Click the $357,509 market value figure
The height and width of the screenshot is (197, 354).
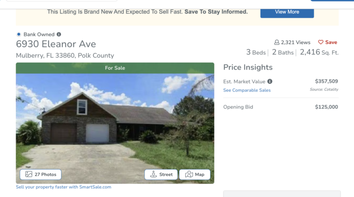pos(326,81)
